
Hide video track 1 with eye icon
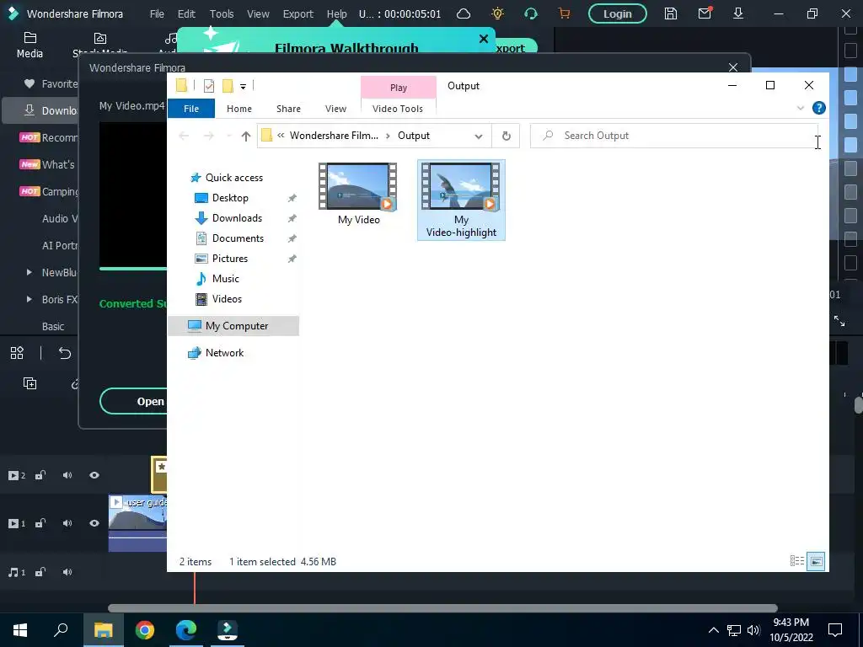(x=94, y=523)
